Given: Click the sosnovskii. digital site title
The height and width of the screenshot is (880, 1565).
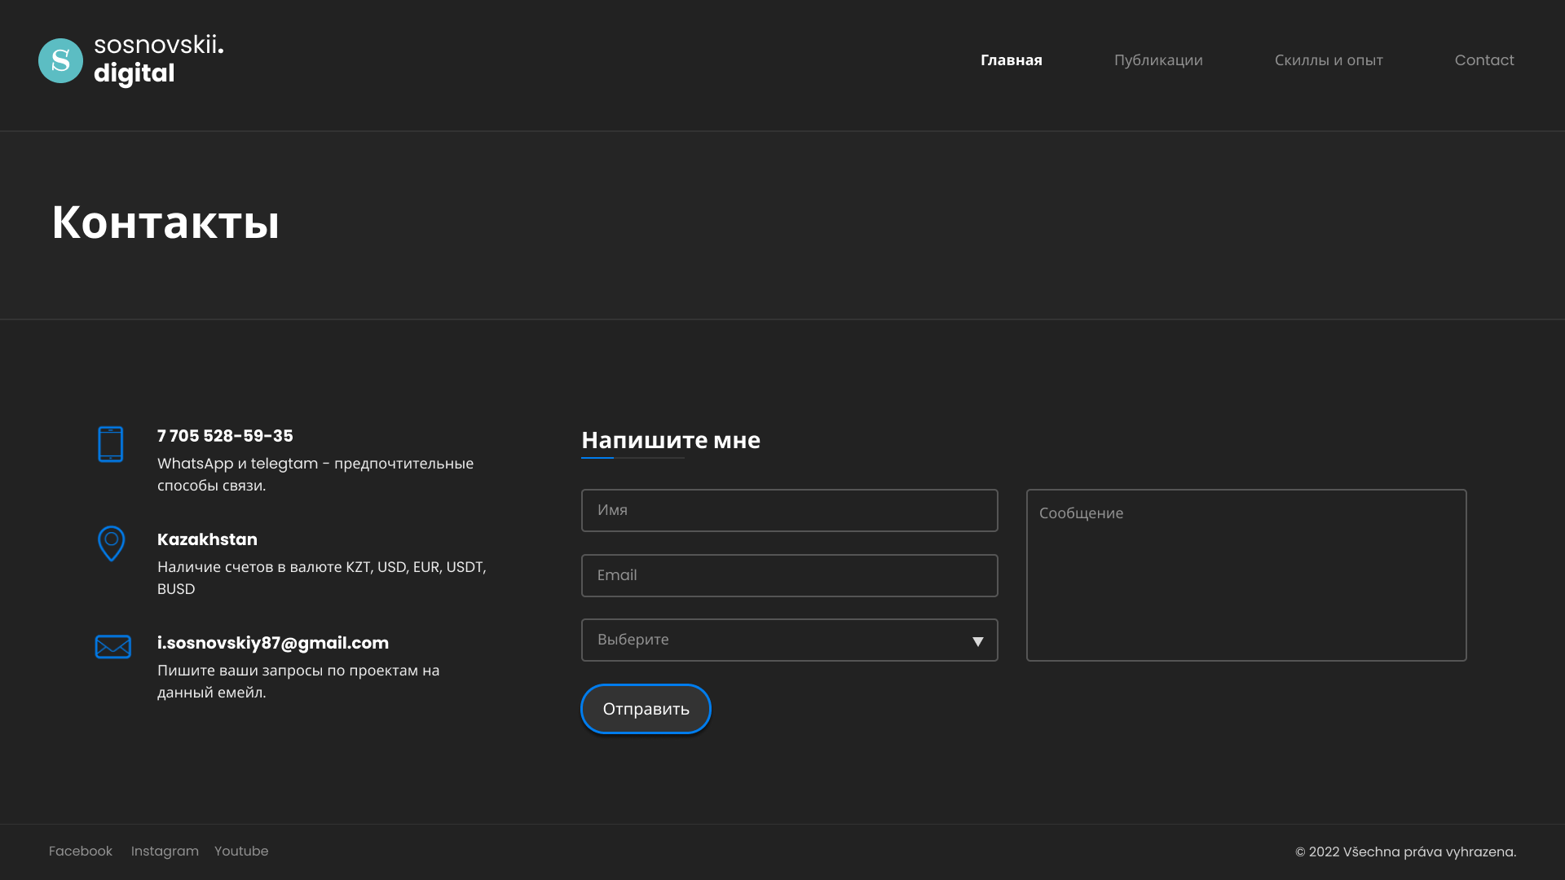Looking at the screenshot, I should (159, 59).
